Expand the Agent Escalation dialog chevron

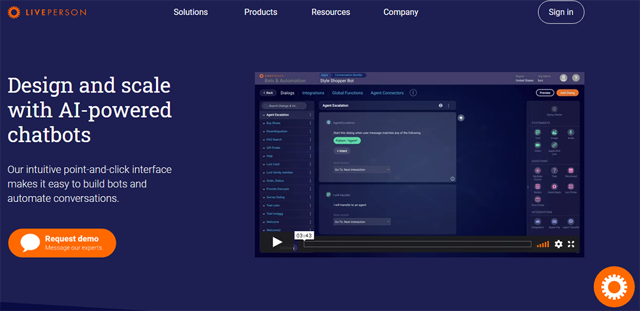click(263, 115)
